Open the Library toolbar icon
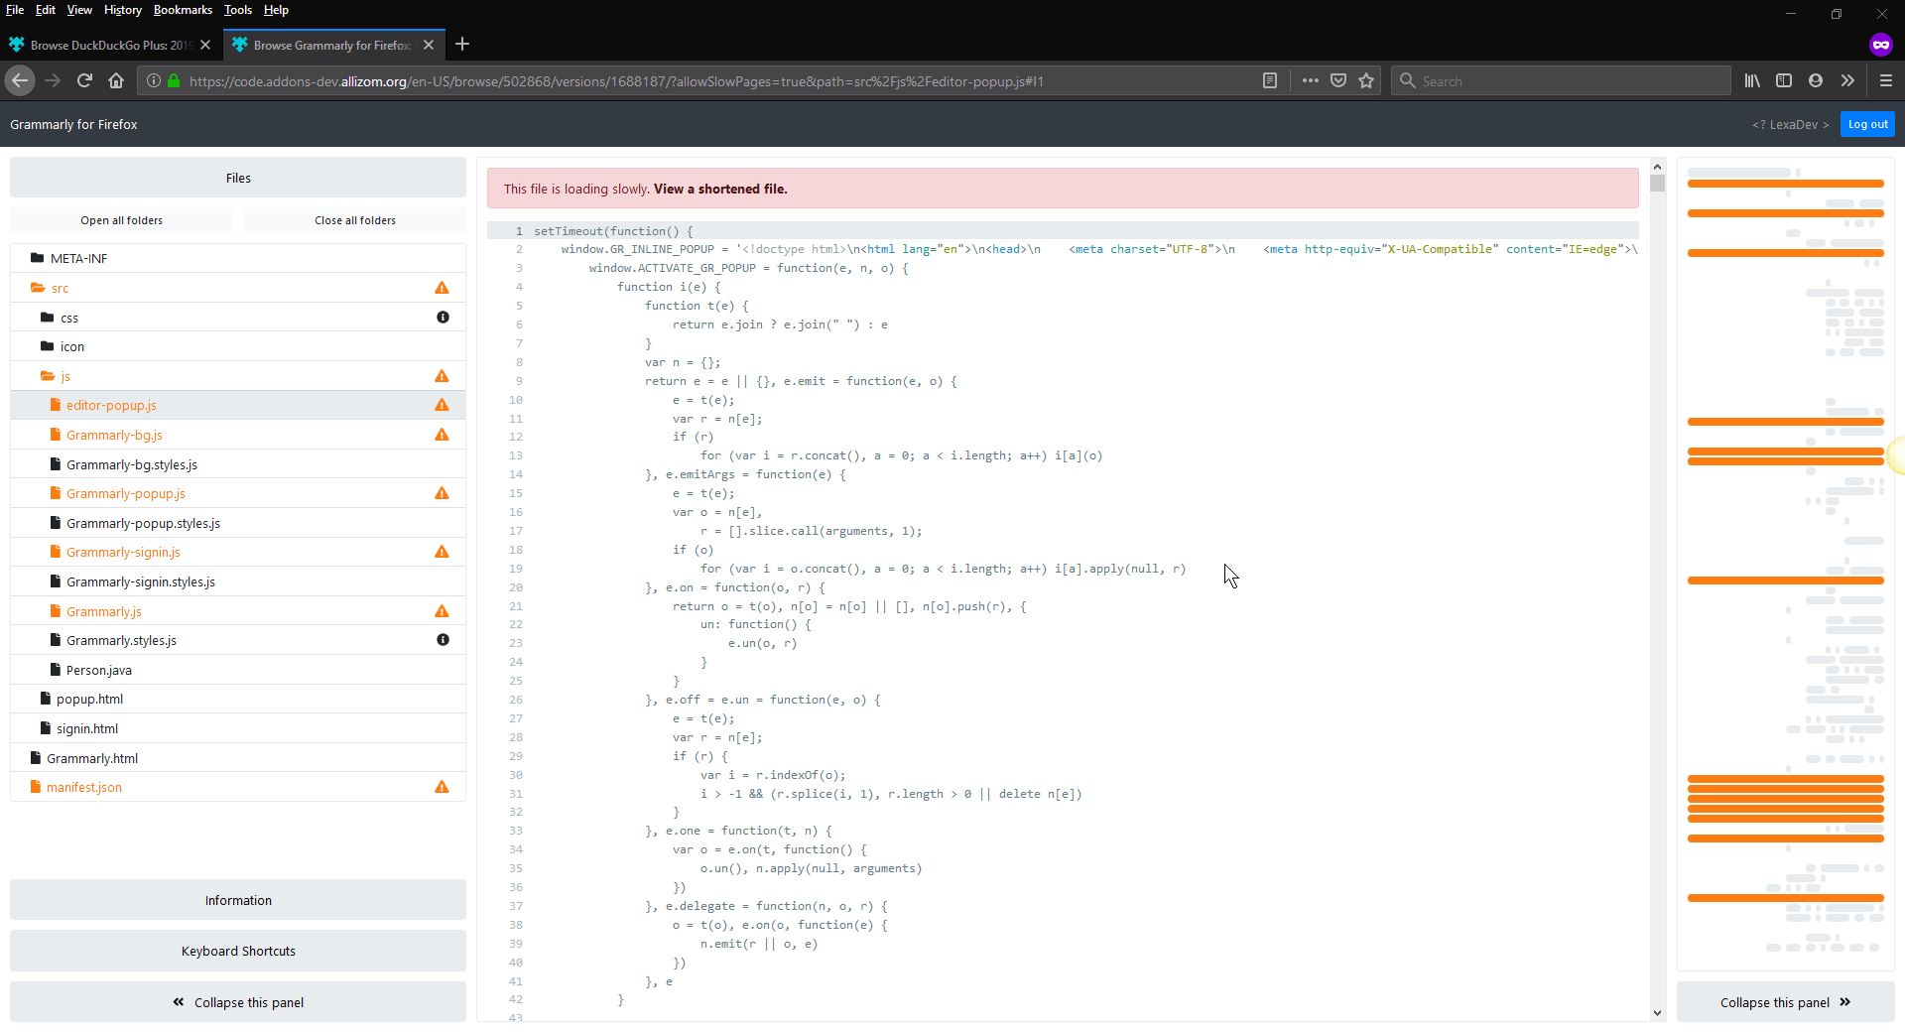Screen dimensions: 1905x1032 pyautogui.click(x=1752, y=81)
